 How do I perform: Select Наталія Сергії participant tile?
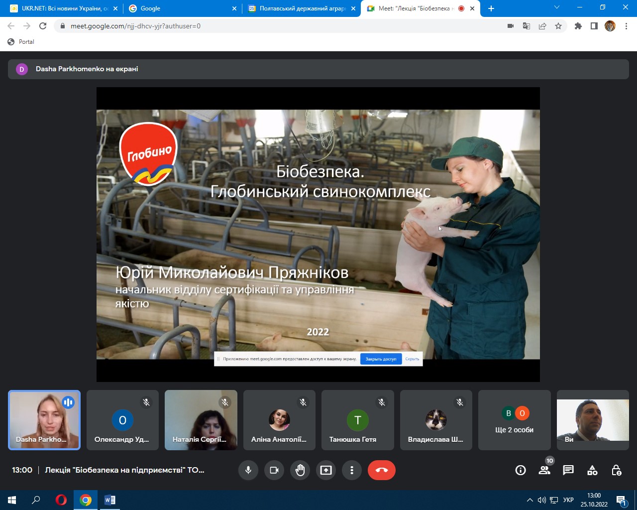[x=201, y=420]
